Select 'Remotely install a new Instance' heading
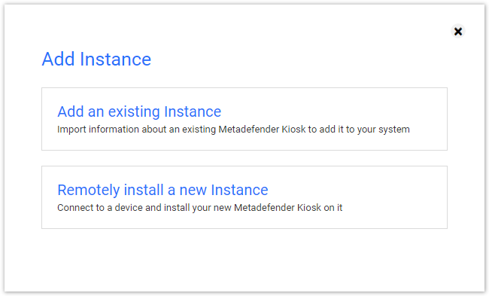Image resolution: width=489 pixels, height=296 pixels. coord(162,190)
